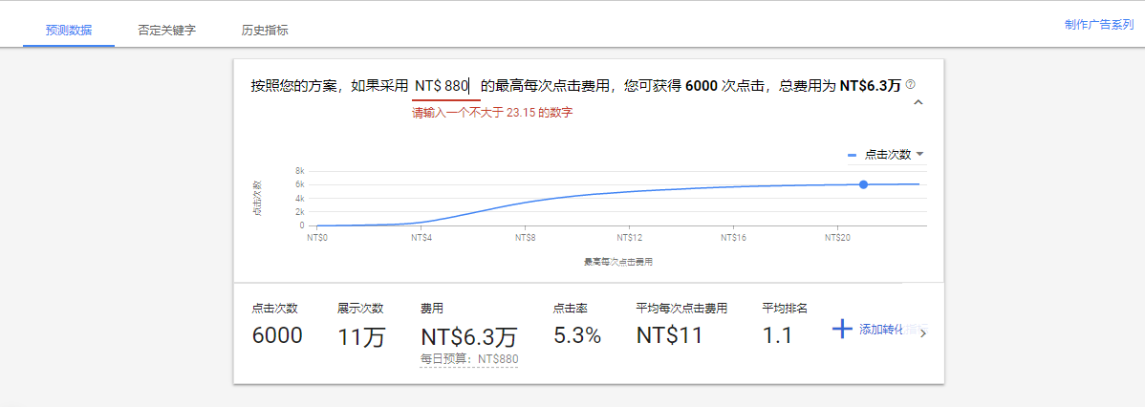
Task: Click the NT$20 x-axis label
Action: [x=837, y=238]
